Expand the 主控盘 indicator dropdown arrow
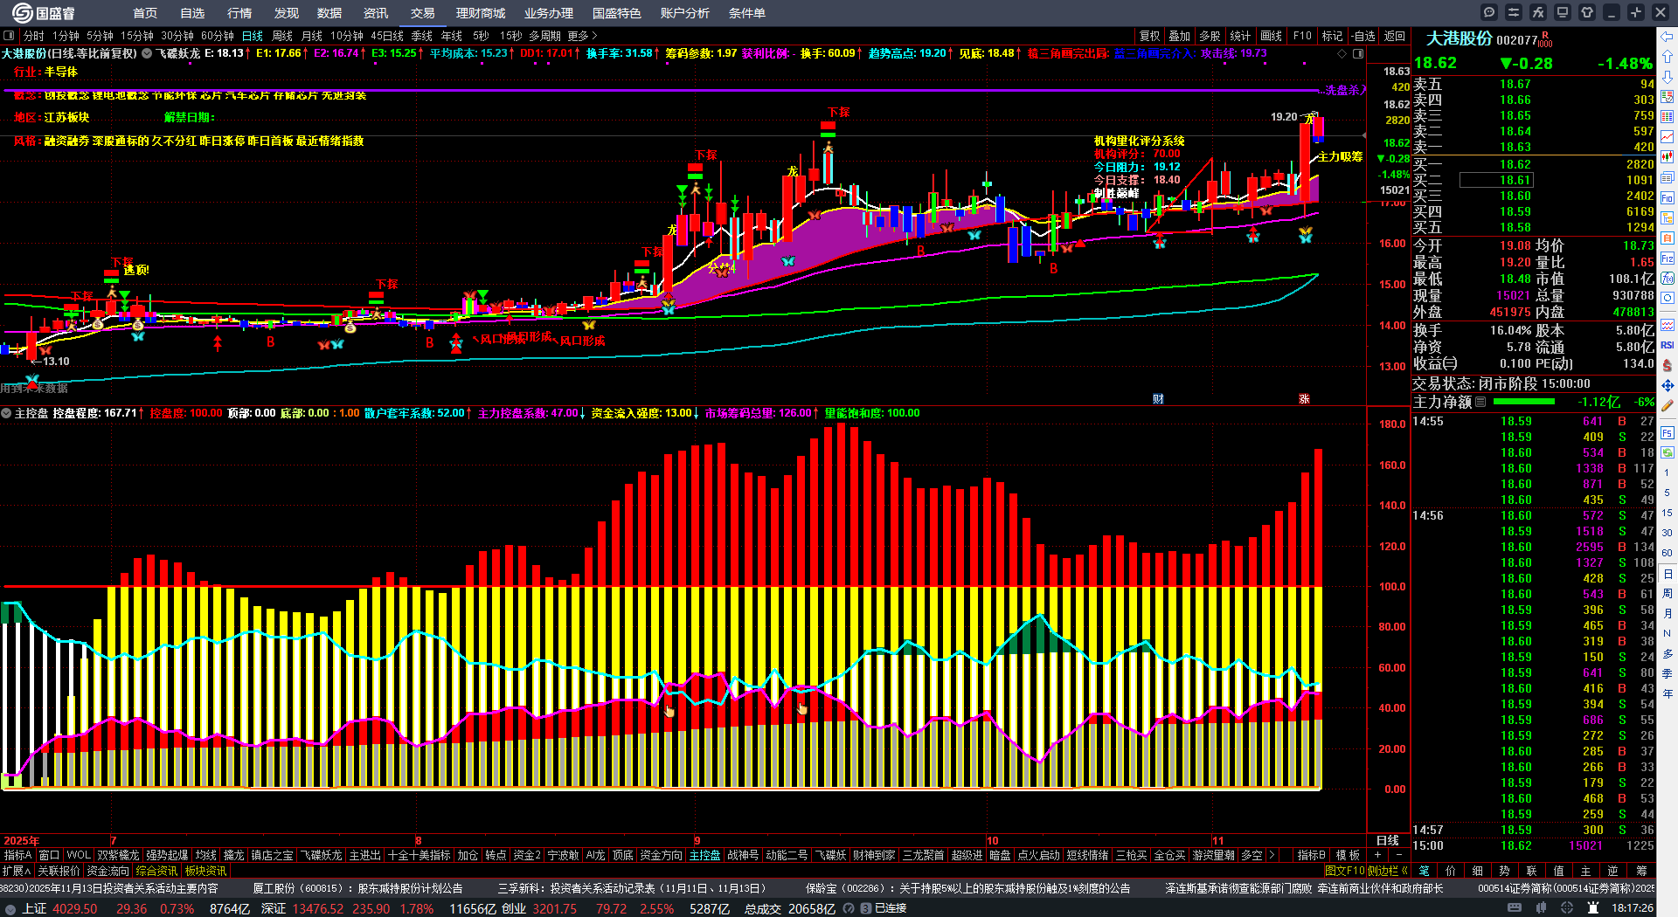The width and height of the screenshot is (1678, 917). [x=6, y=413]
